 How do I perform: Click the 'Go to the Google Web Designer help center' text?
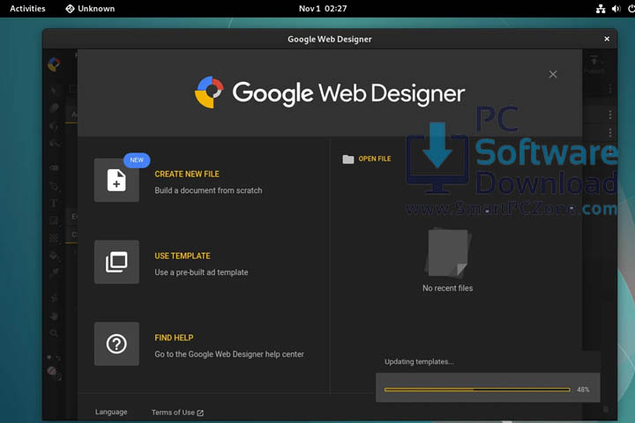click(x=229, y=354)
